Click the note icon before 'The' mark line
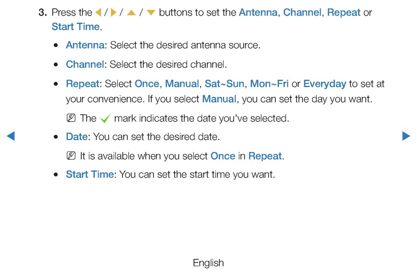 click(x=71, y=118)
